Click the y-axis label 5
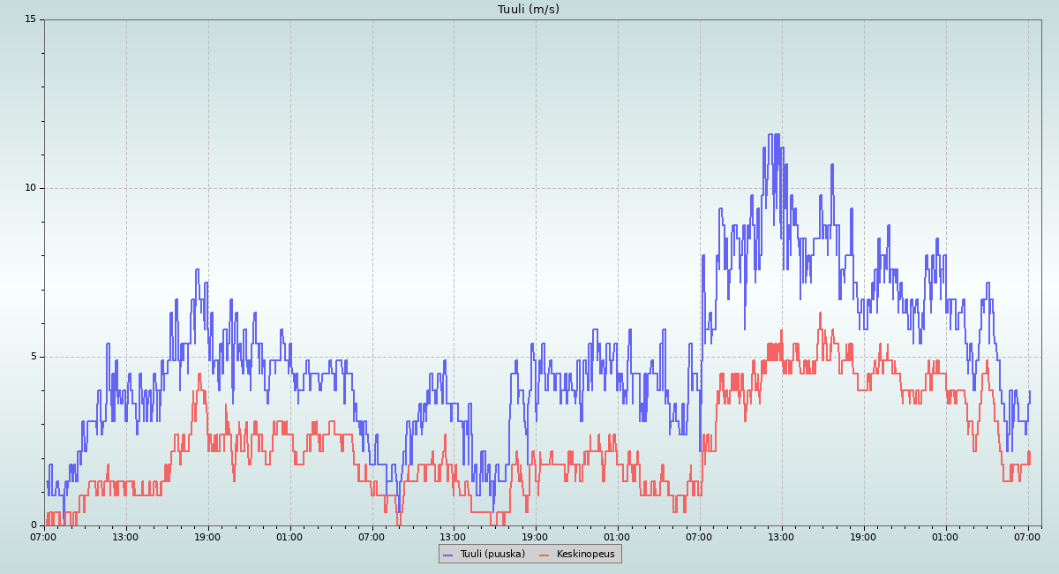 (x=33, y=357)
